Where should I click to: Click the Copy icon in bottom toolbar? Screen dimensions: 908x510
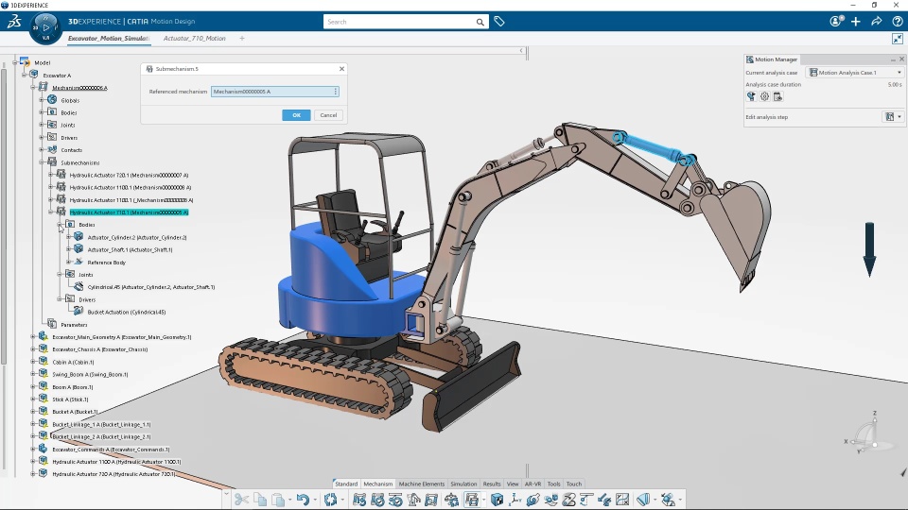pyautogui.click(x=260, y=500)
